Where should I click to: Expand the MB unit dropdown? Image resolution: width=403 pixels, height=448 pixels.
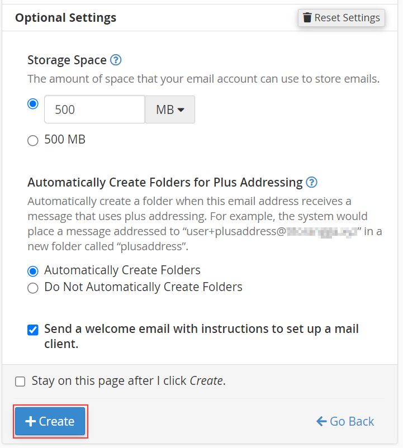[x=170, y=109]
